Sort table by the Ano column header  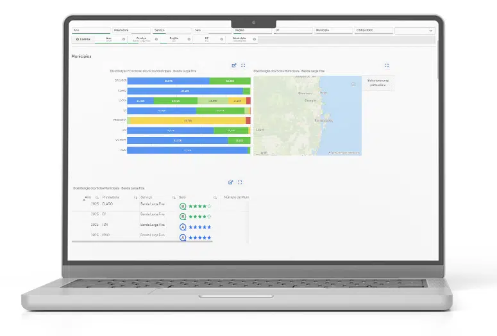(88, 198)
